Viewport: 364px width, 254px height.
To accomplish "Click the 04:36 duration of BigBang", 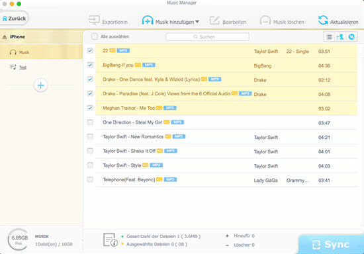I will point(324,66).
